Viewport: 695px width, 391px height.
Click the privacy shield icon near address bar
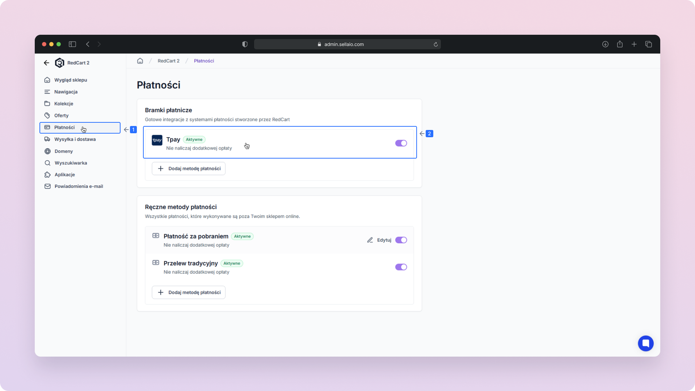coord(245,44)
